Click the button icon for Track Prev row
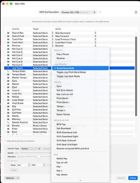 click(8, 39)
